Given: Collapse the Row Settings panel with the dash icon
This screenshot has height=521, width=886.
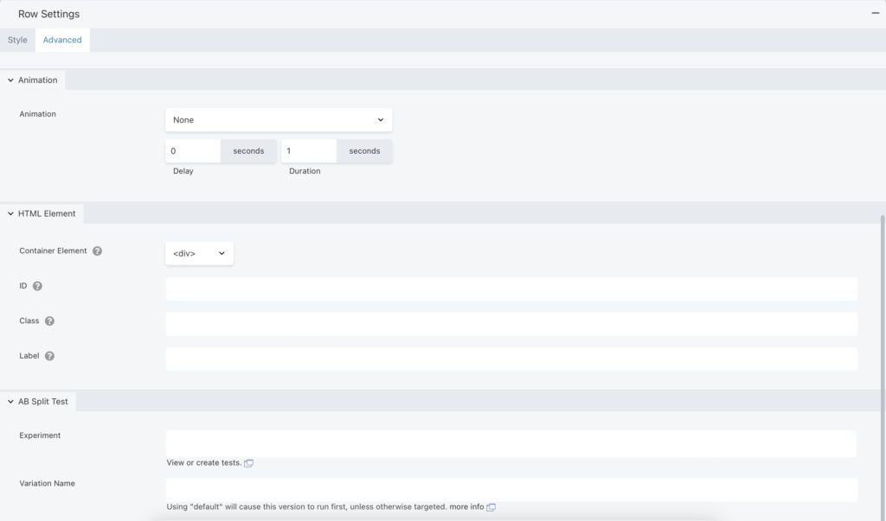Looking at the screenshot, I should (x=876, y=13).
